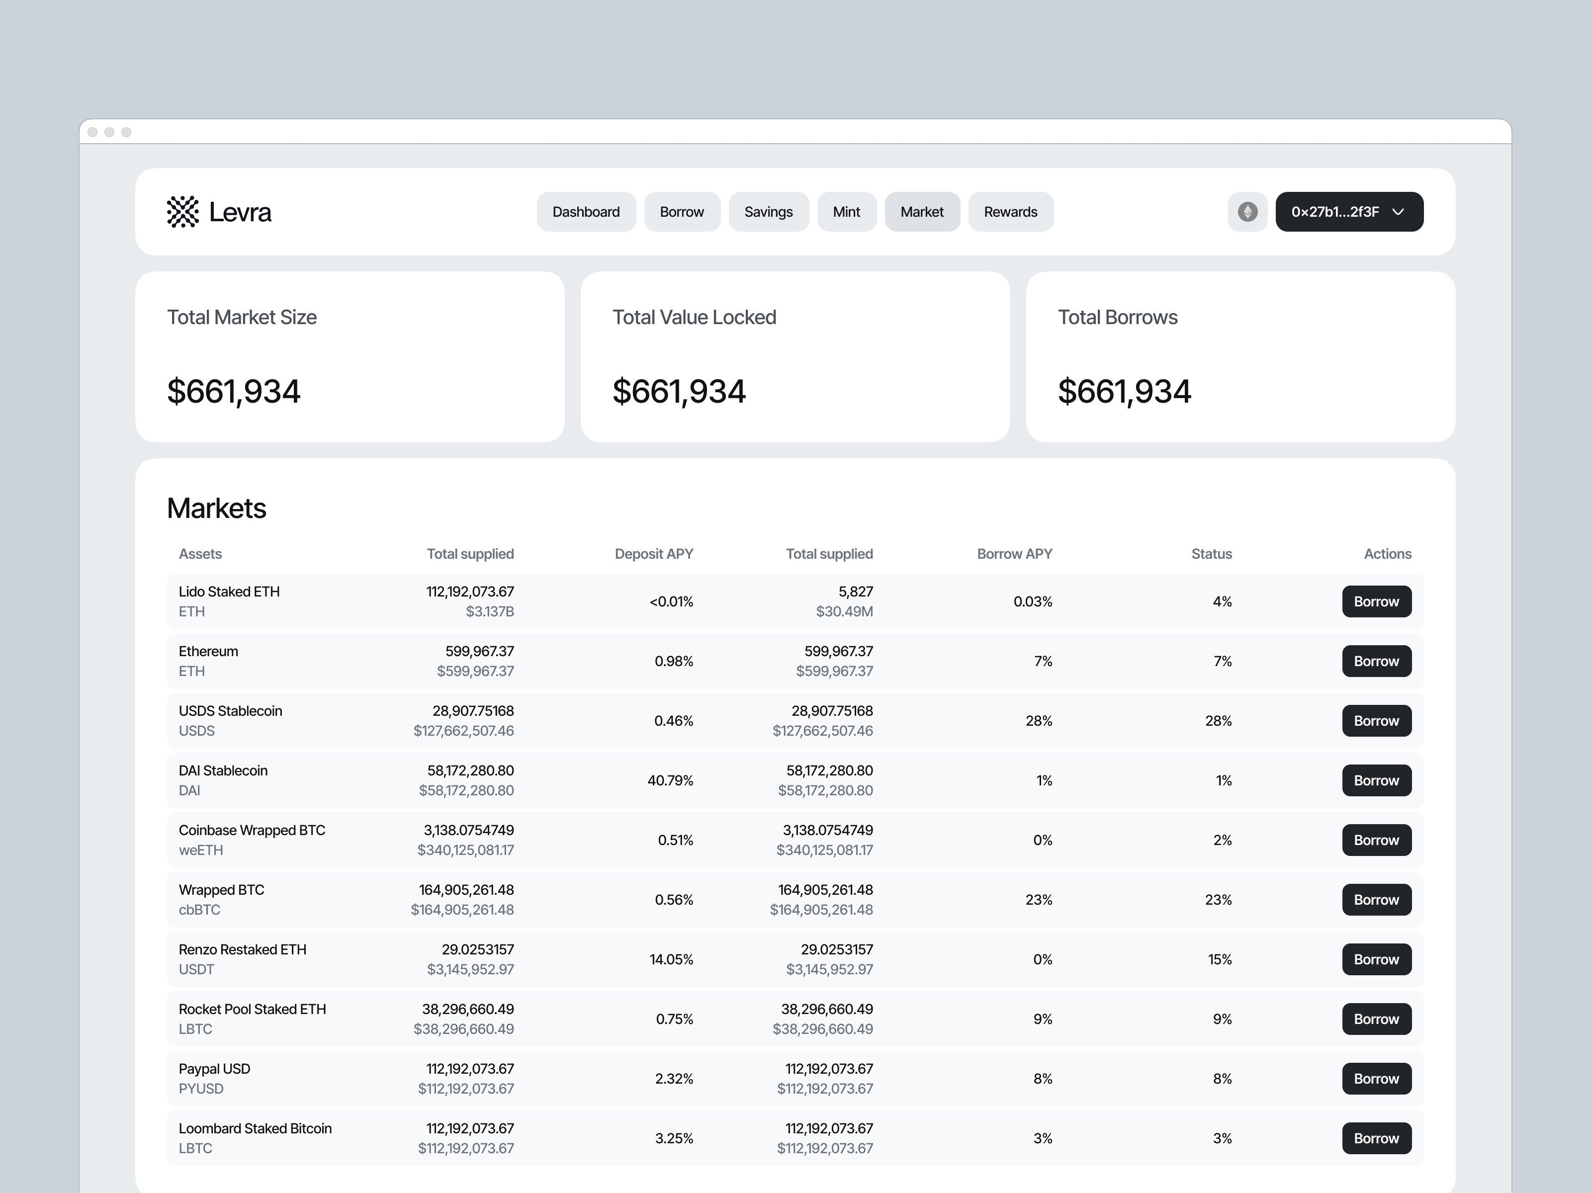Open the Borrow section in the navigation
The image size is (1591, 1193).
coord(682,211)
